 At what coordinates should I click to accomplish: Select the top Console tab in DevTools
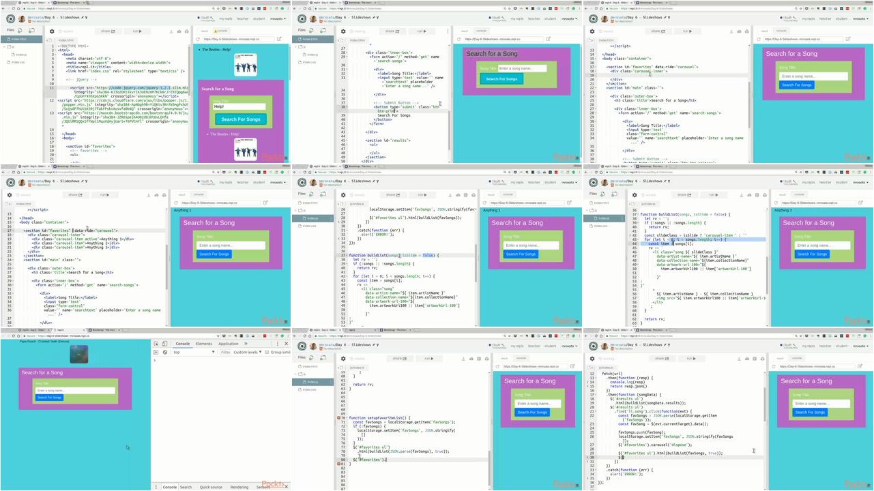click(x=183, y=344)
